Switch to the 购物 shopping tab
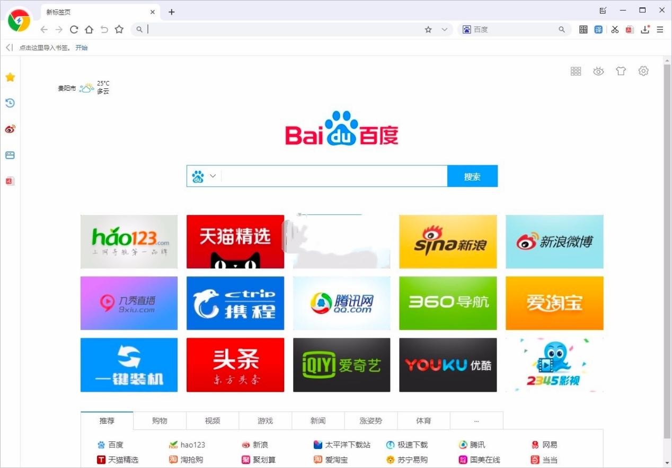 (x=160, y=420)
